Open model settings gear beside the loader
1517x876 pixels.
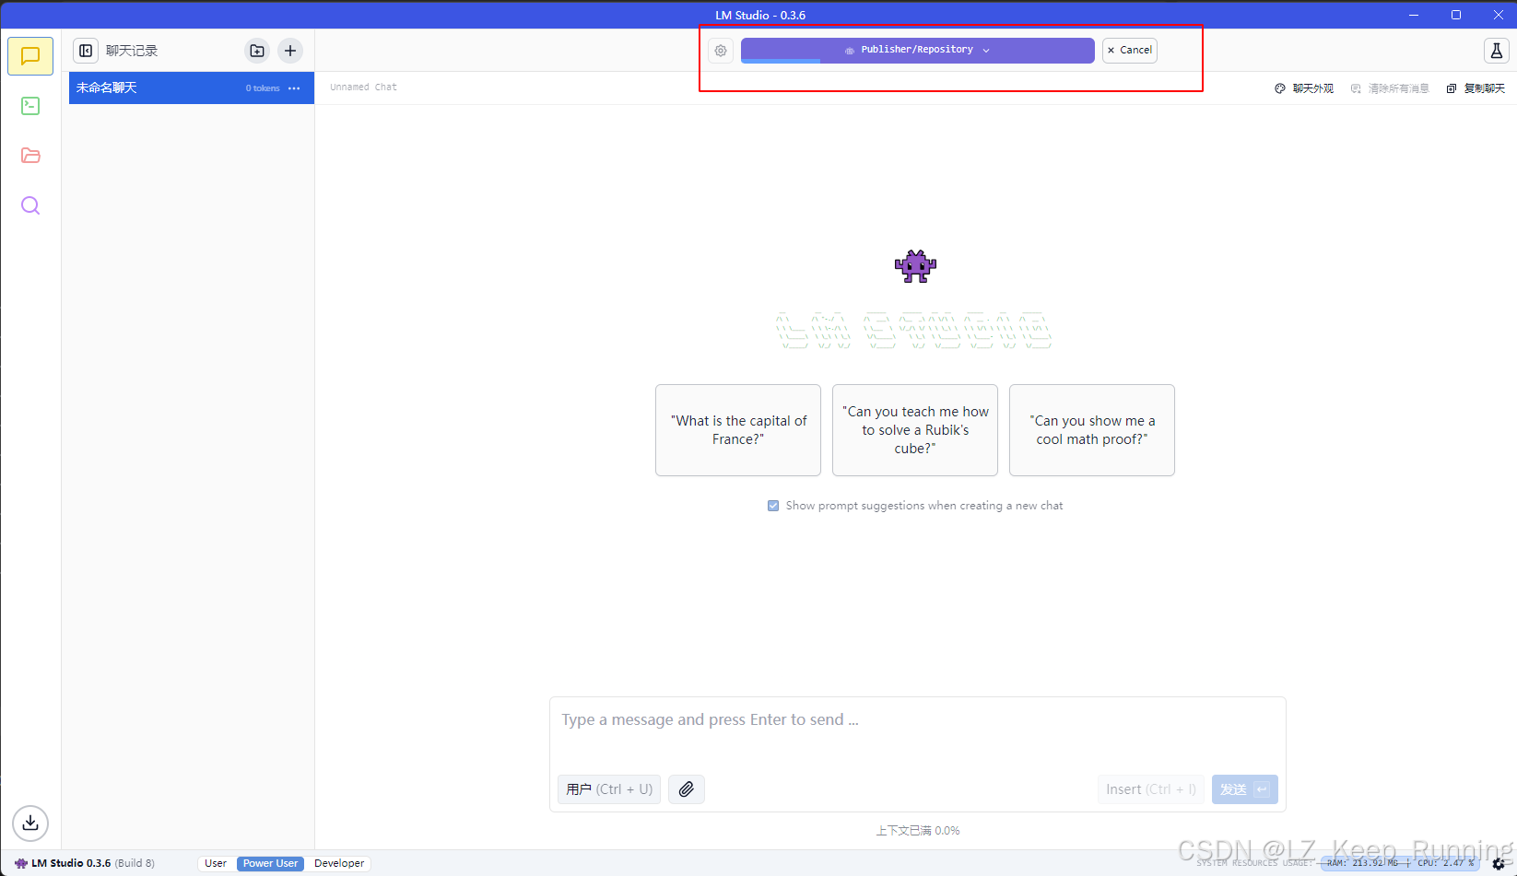coord(721,51)
